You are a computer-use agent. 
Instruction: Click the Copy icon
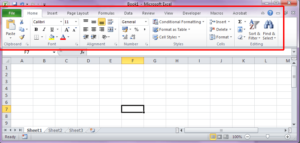(x=21, y=29)
